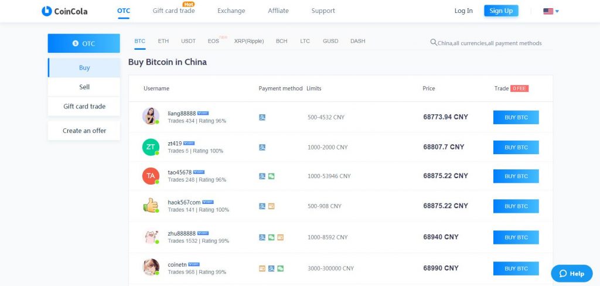Open the language flag dropdown
The height and width of the screenshot is (286, 600).
[x=551, y=11]
